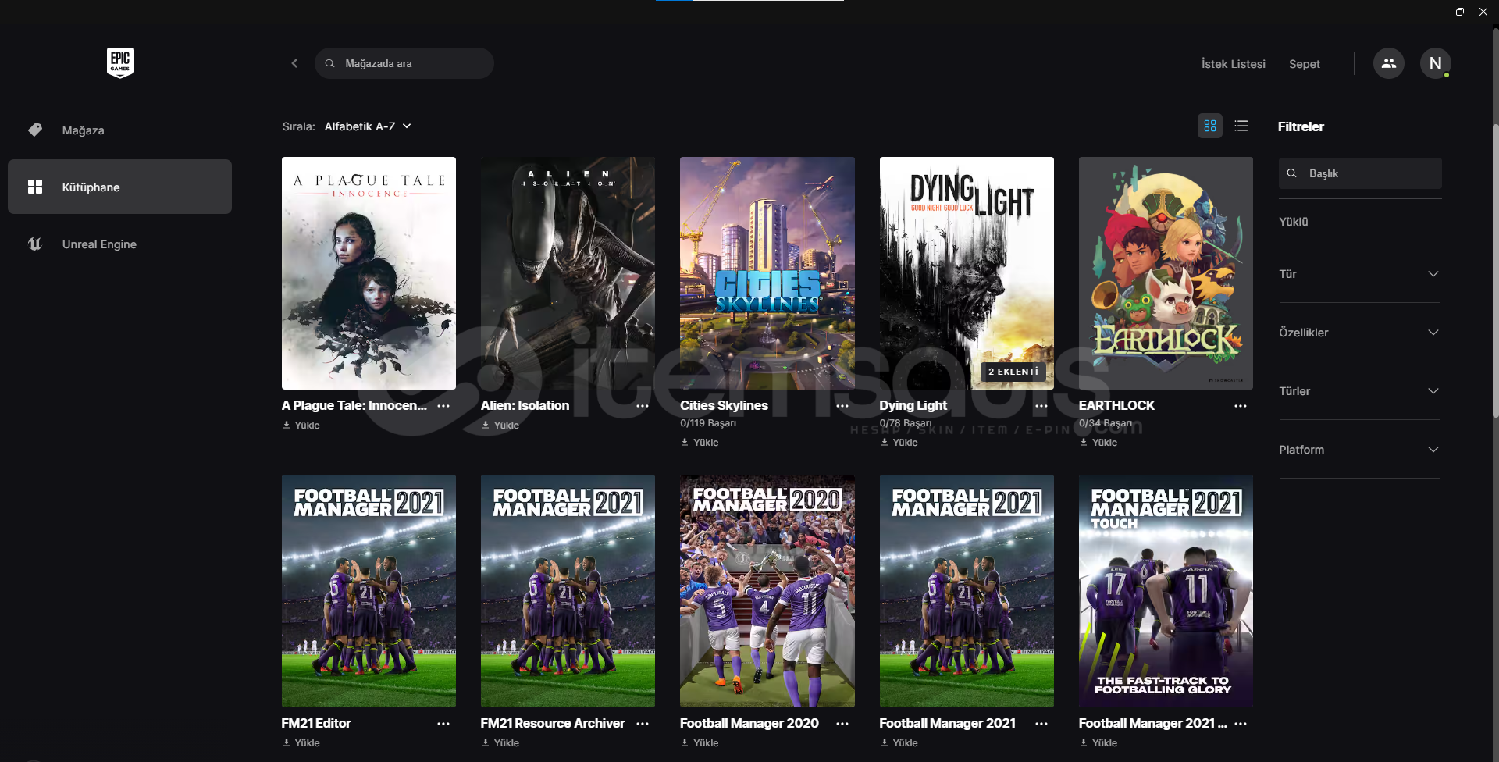Open options for Football Manager 2021 Touch

(x=1241, y=724)
